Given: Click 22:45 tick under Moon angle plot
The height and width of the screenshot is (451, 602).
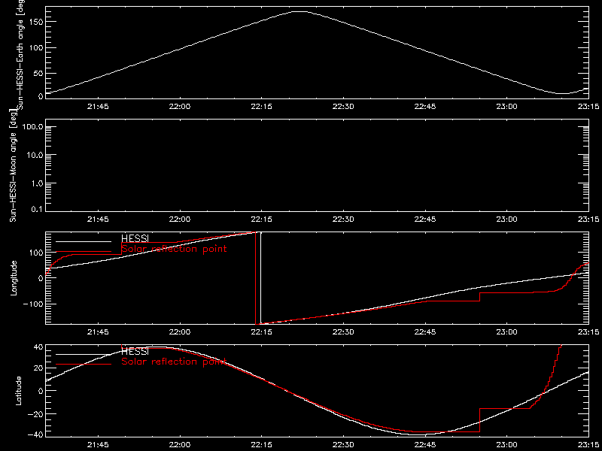Looking at the screenshot, I should coord(425,219).
